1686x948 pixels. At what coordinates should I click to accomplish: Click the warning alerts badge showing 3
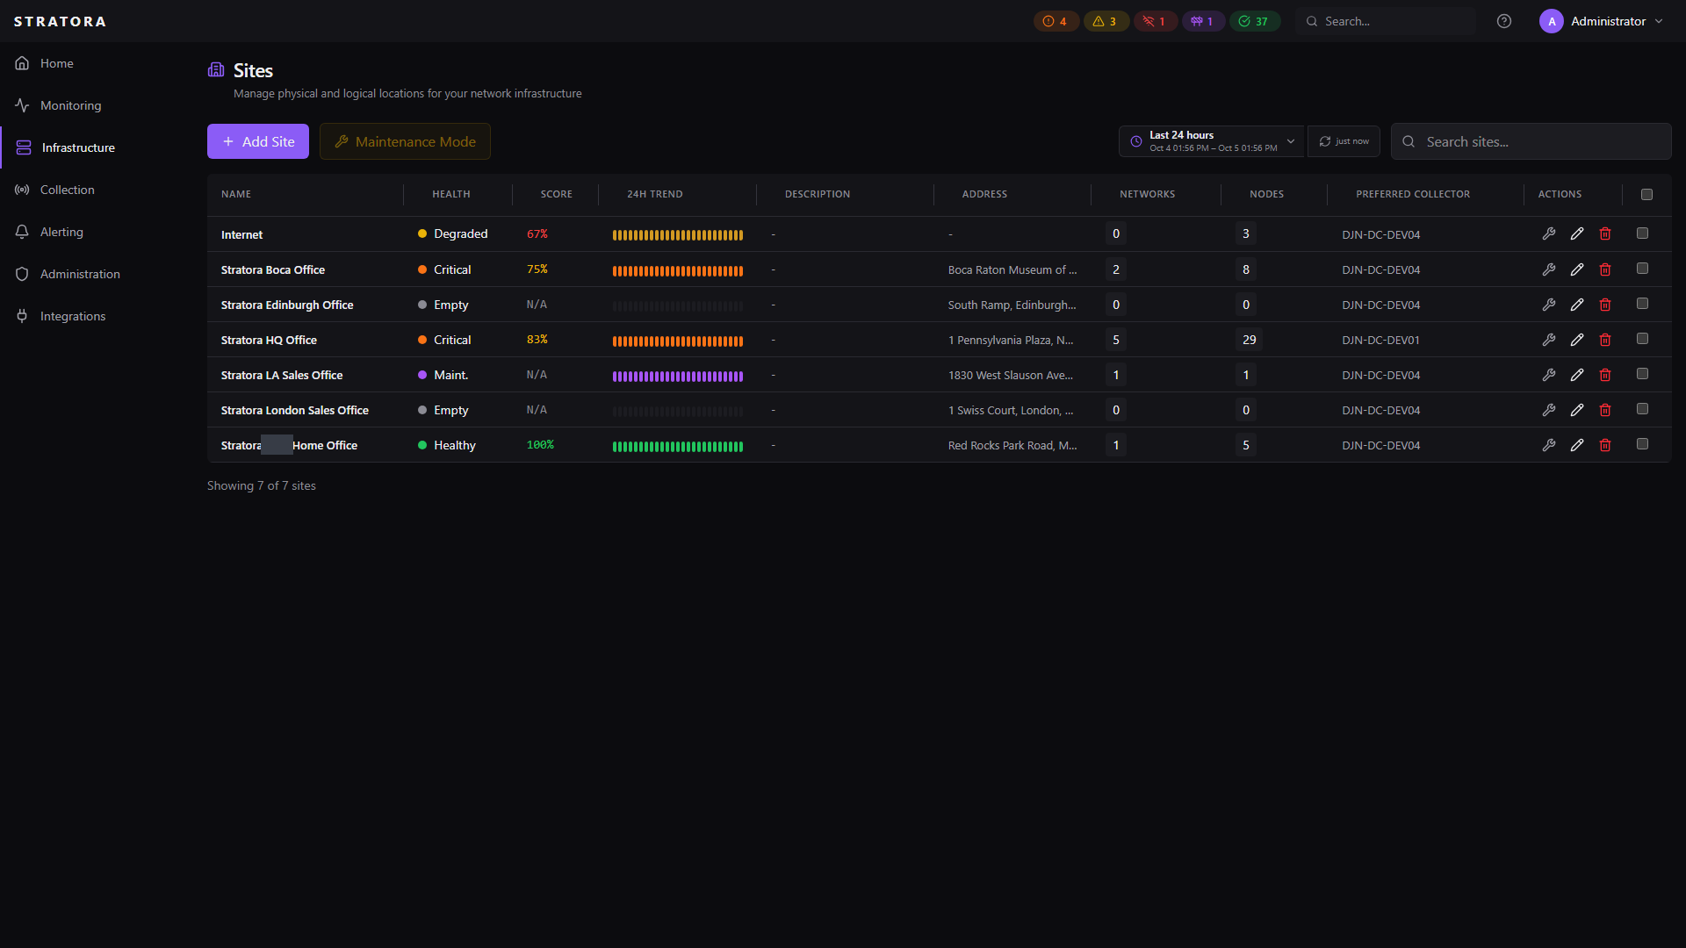click(1106, 21)
